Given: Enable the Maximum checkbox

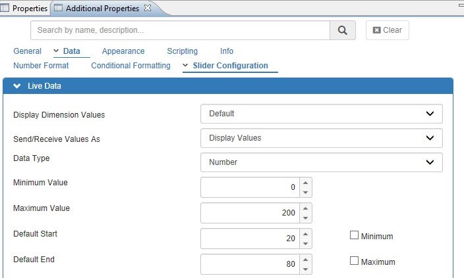Looking at the screenshot, I should (x=354, y=262).
